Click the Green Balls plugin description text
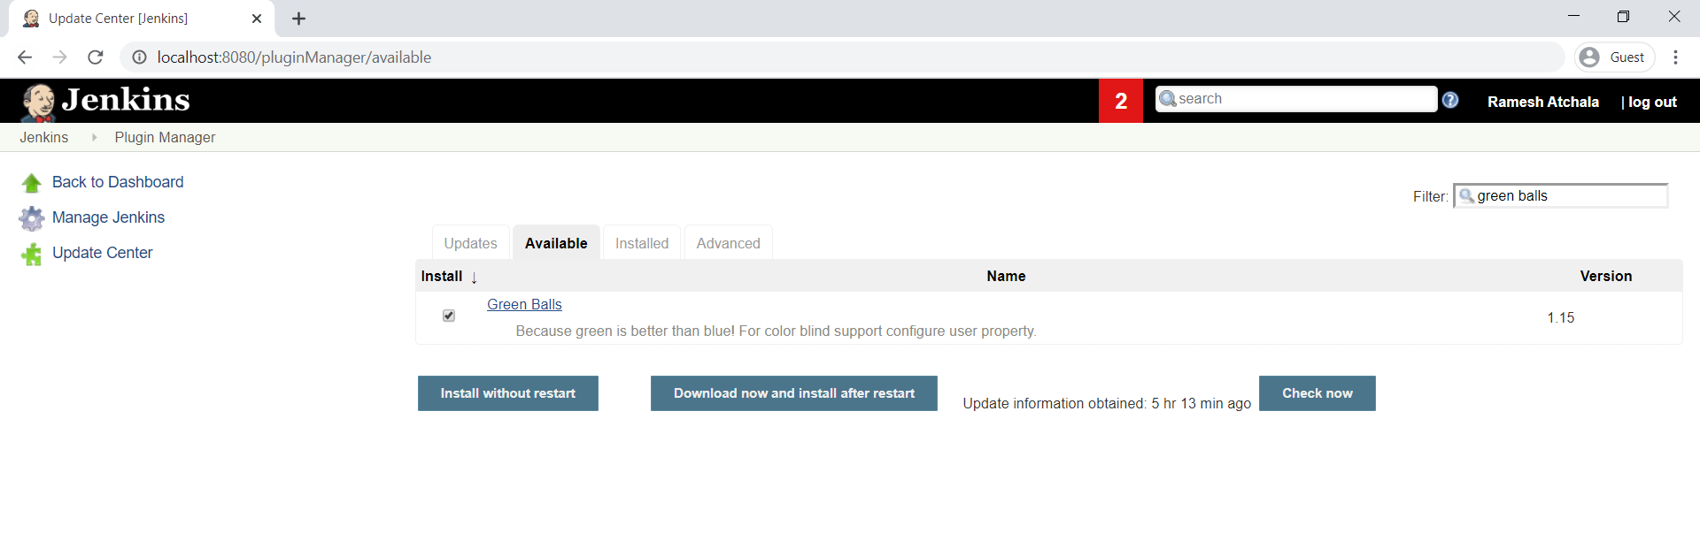This screenshot has width=1700, height=556. 776,331
